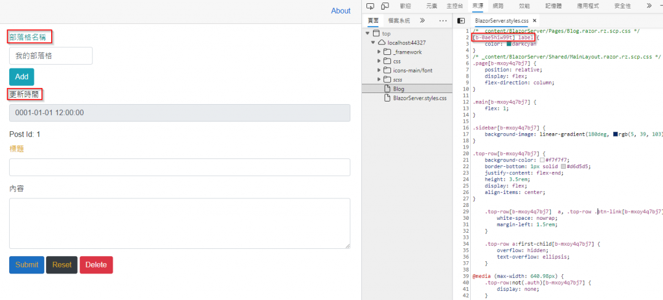Click the Blog file icon

(x=387, y=89)
